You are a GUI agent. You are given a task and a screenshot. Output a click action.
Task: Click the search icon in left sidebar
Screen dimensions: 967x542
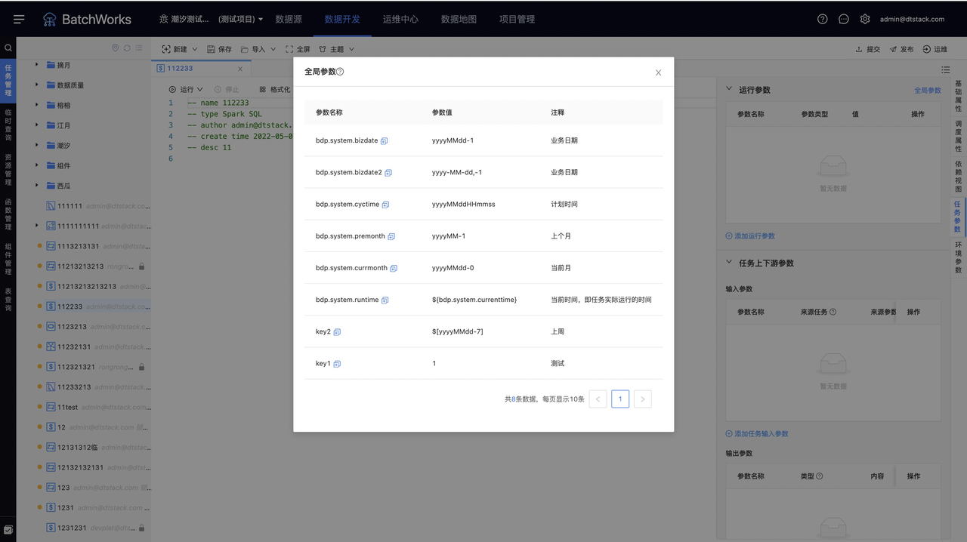click(8, 48)
